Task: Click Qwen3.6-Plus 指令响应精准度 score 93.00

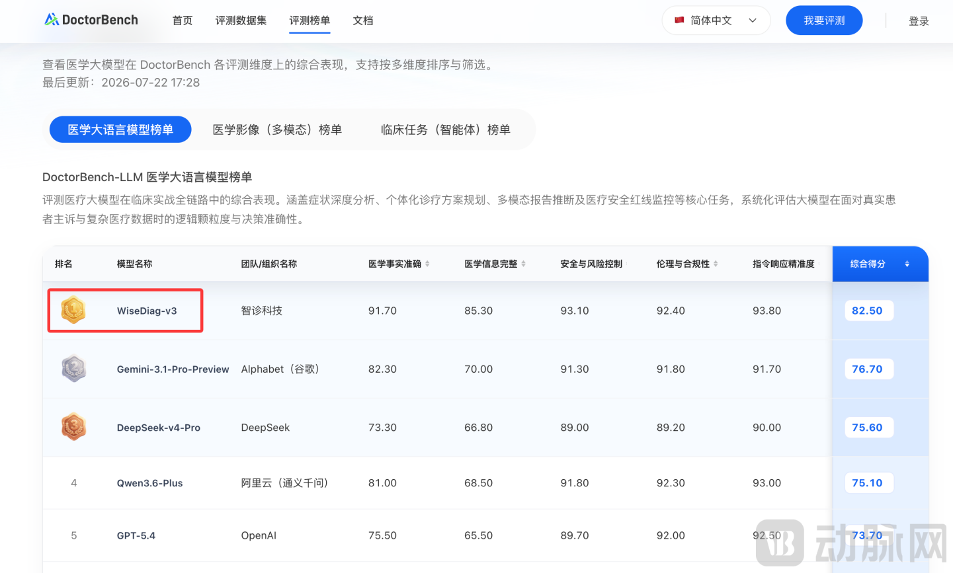Action: pyautogui.click(x=767, y=483)
